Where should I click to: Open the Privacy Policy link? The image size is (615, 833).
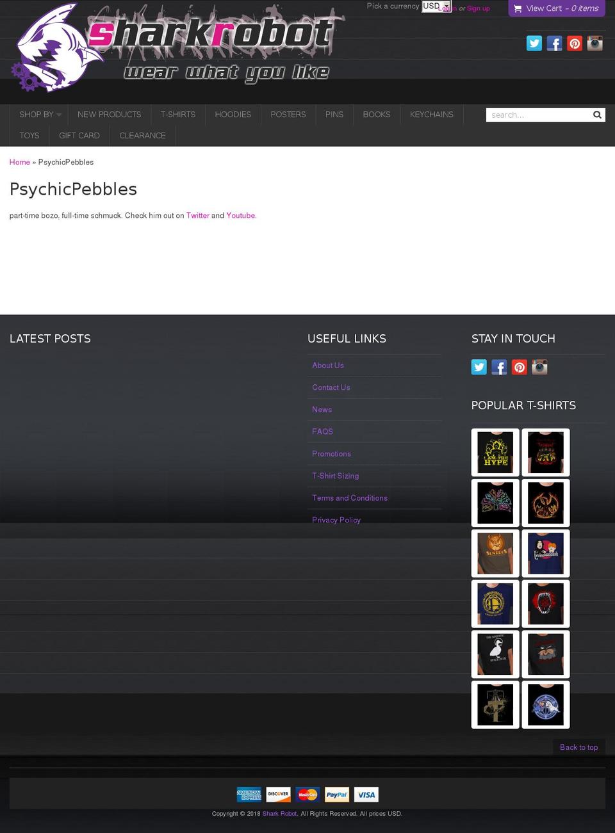(x=336, y=520)
